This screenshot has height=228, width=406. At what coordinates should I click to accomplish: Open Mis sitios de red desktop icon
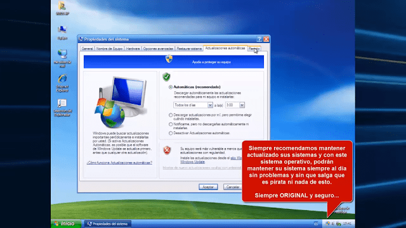(62, 58)
